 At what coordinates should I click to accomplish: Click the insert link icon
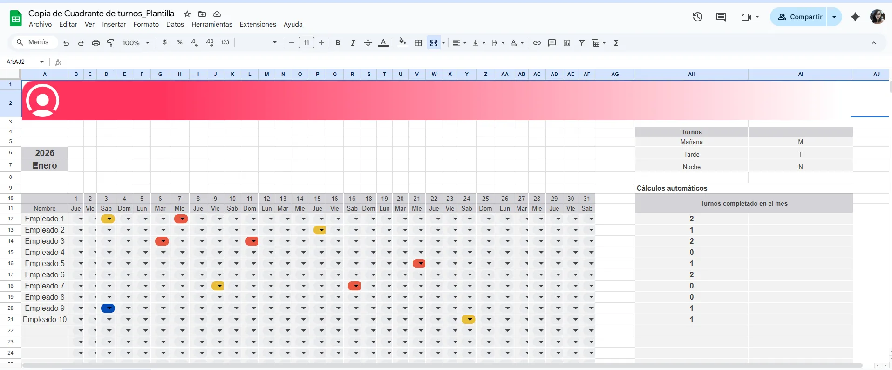(537, 43)
